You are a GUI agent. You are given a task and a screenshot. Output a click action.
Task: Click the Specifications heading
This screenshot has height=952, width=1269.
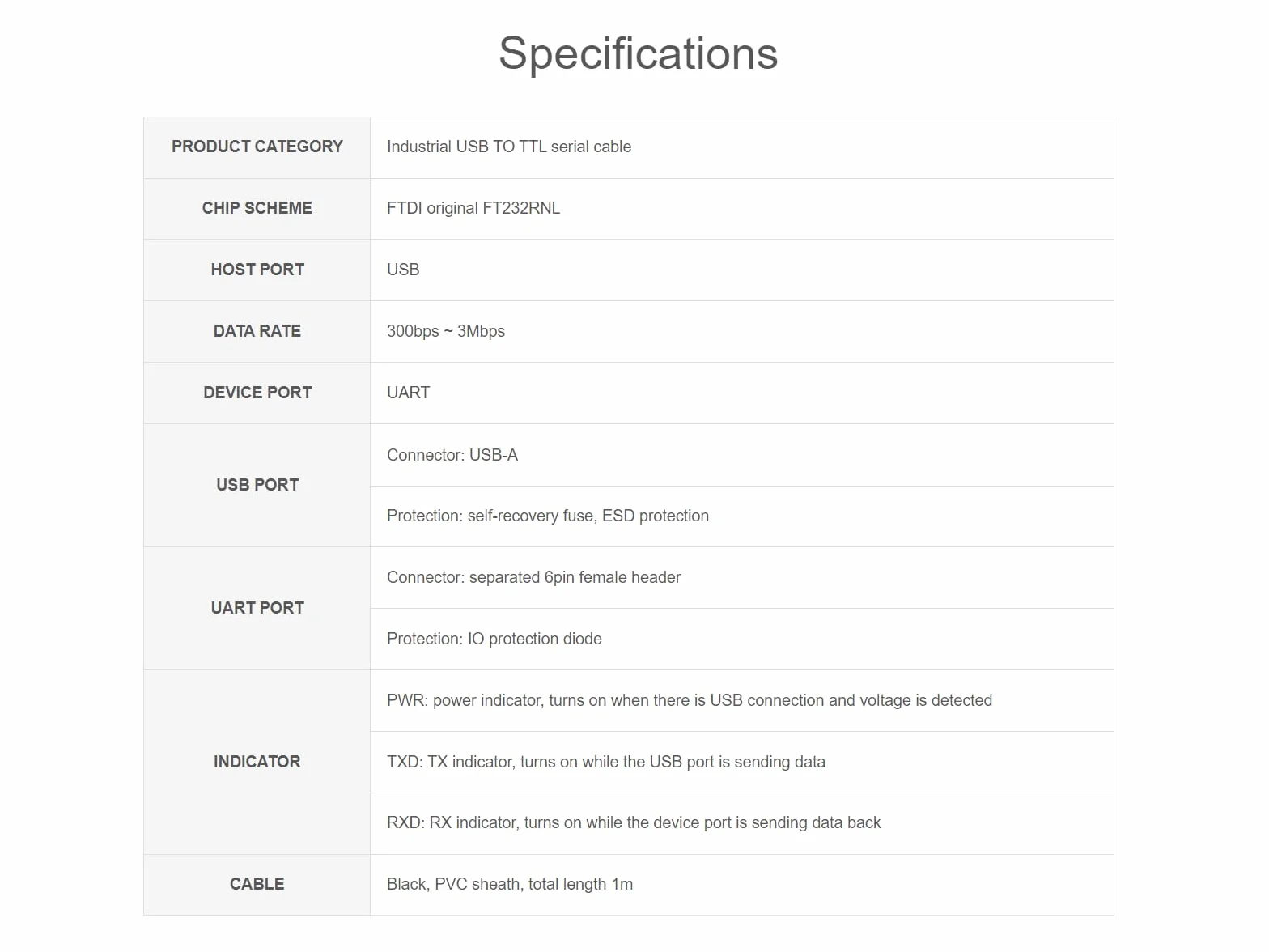coord(638,53)
